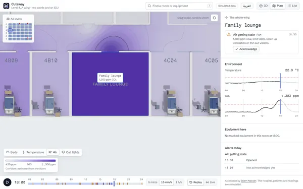Image resolution: width=303 pixels, height=189 pixels.
Task: Click the CO2 chart in Environment section
Action: (262, 106)
